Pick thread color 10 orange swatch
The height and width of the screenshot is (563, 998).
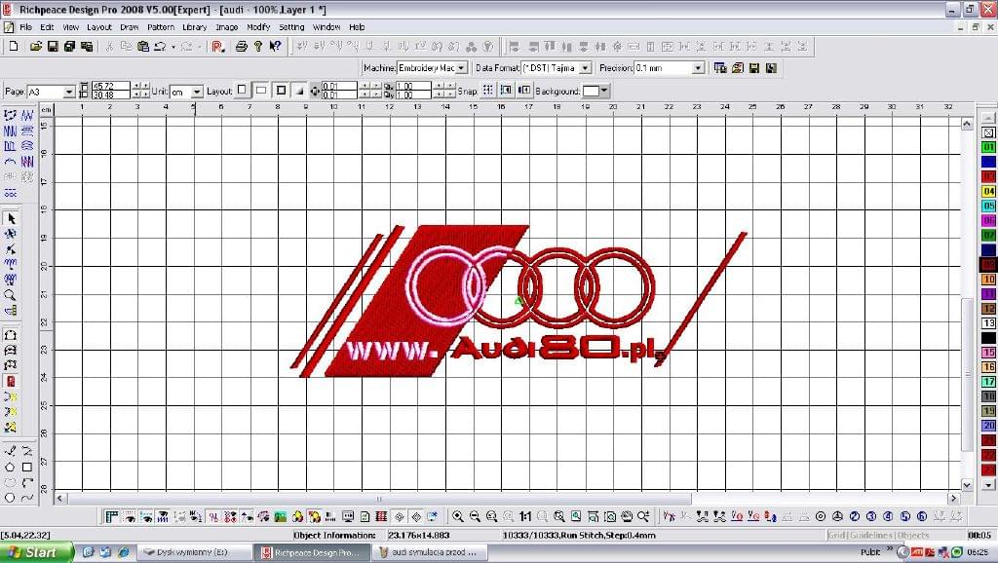(988, 280)
